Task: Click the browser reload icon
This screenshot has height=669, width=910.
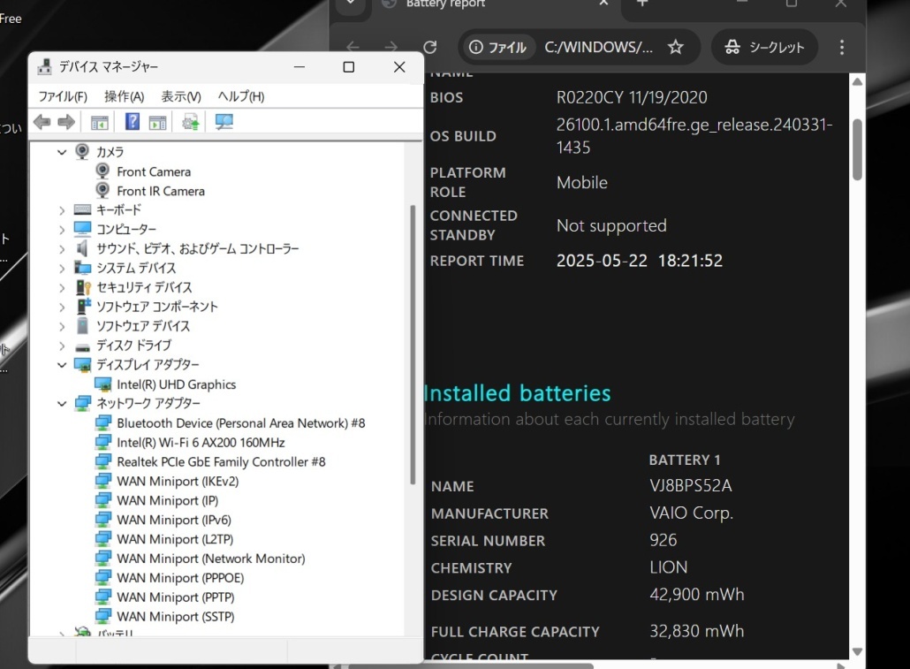Action: (x=430, y=47)
